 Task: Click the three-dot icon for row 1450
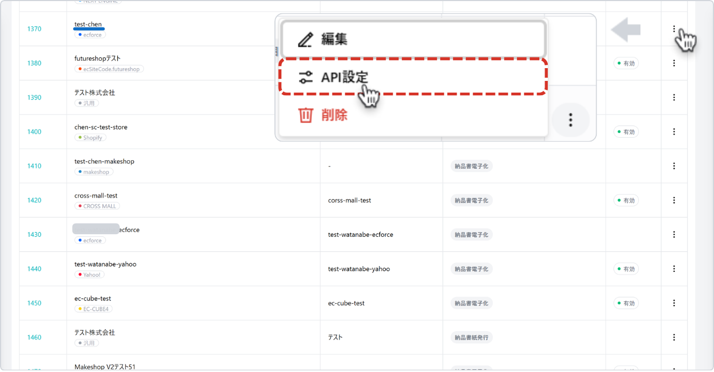[674, 303]
